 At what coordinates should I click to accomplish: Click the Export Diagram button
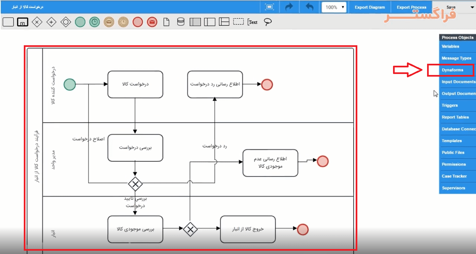point(370,7)
